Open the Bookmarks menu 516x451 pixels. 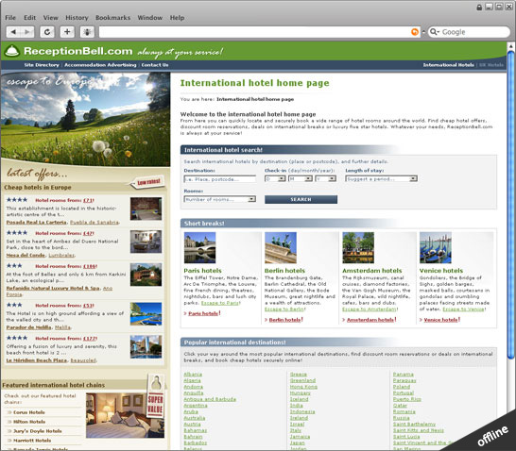point(112,18)
